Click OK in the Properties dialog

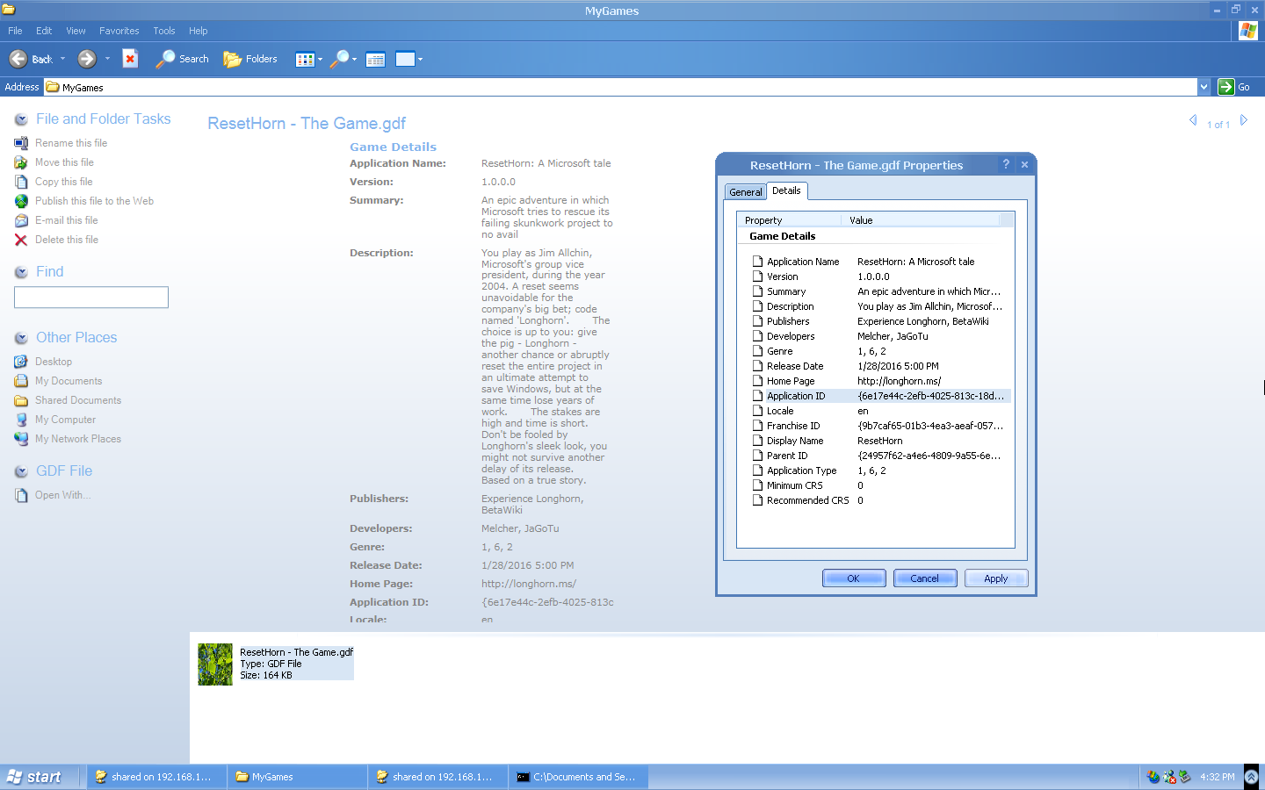pos(854,578)
